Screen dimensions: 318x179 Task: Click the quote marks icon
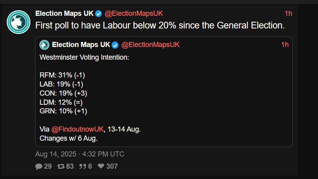82,167
